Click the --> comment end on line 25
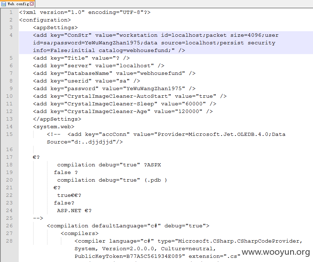313x262 pixels. (x=38, y=218)
